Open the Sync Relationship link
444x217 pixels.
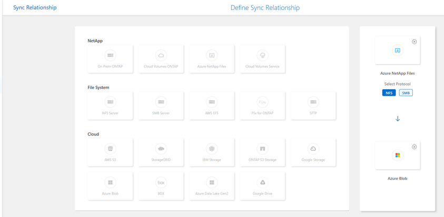click(35, 7)
